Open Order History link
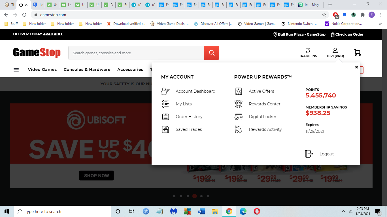The height and width of the screenshot is (217, 387). click(x=189, y=116)
